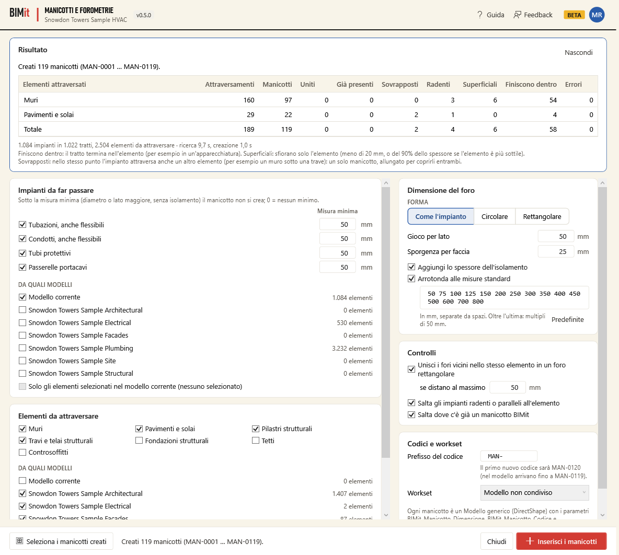The image size is (619, 555).
Task: Tick the Fondazioni strutturali checkbox
Action: click(x=139, y=441)
